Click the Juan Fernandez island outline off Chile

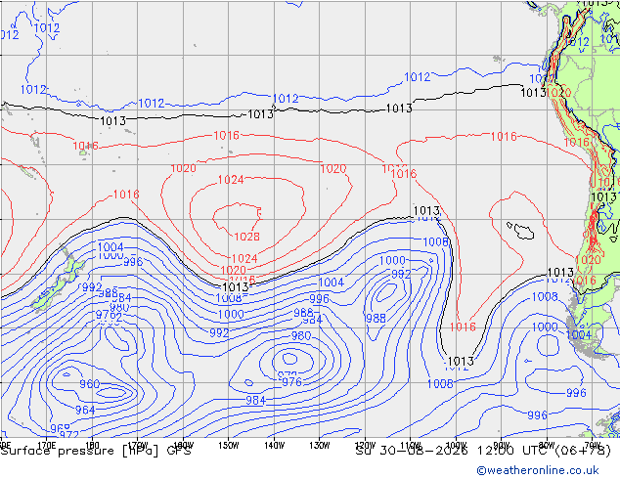(524, 232)
